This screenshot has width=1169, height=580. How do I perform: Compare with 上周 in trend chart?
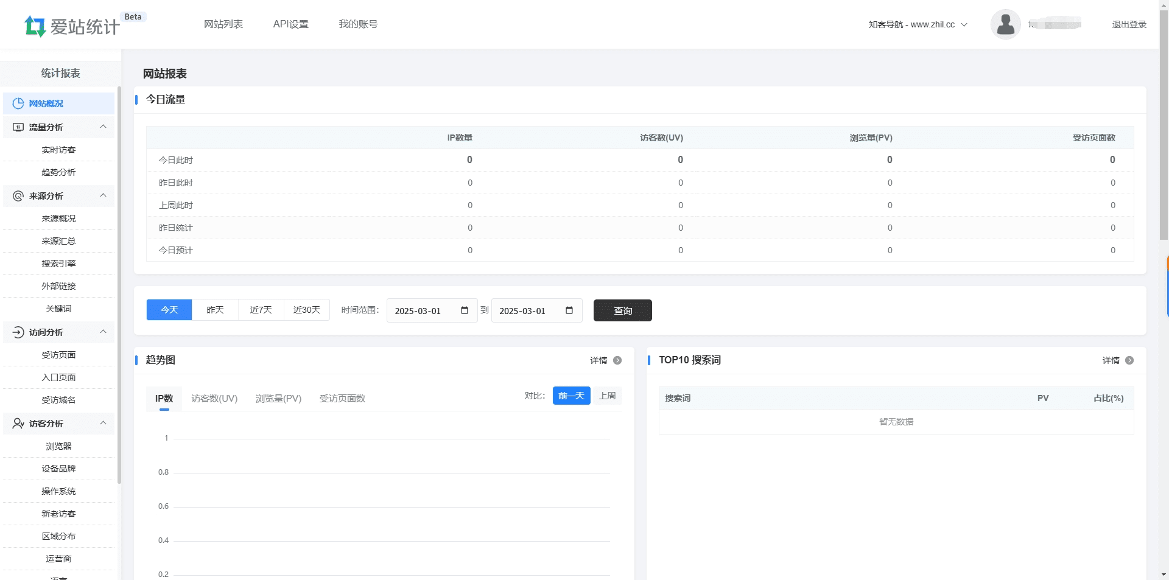[x=607, y=396]
